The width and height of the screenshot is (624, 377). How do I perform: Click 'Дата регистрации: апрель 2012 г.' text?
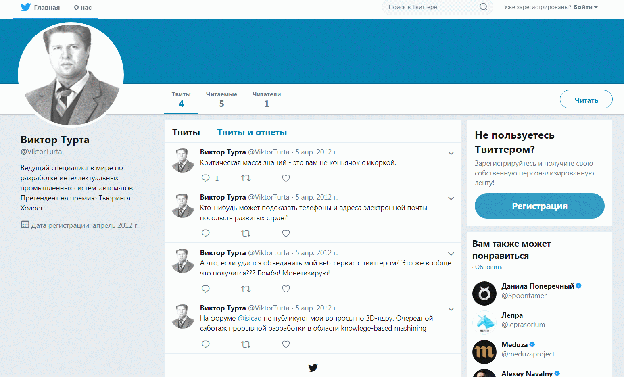click(x=85, y=225)
